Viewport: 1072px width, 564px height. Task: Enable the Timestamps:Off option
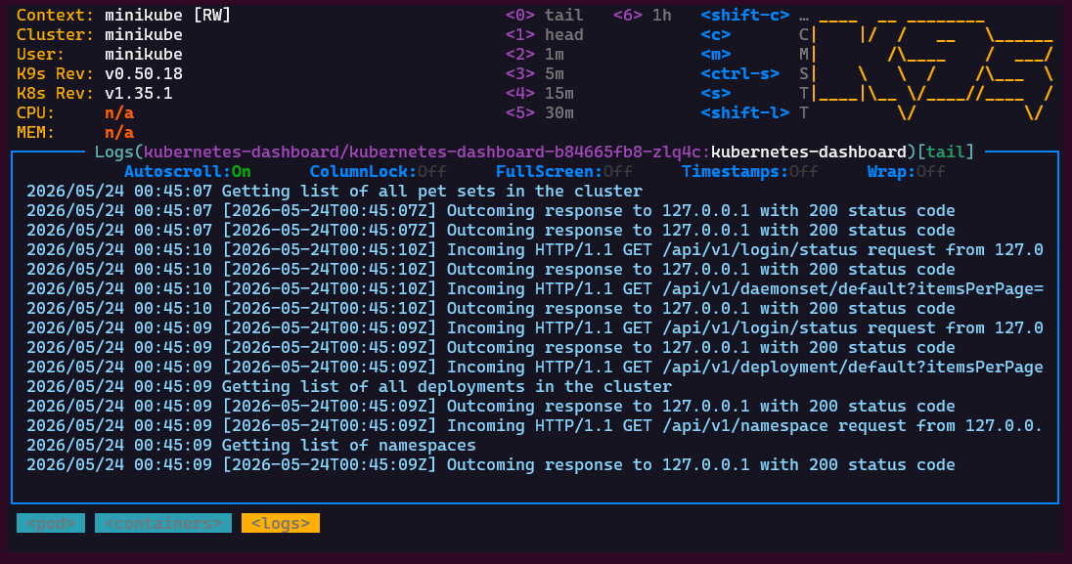[750, 172]
